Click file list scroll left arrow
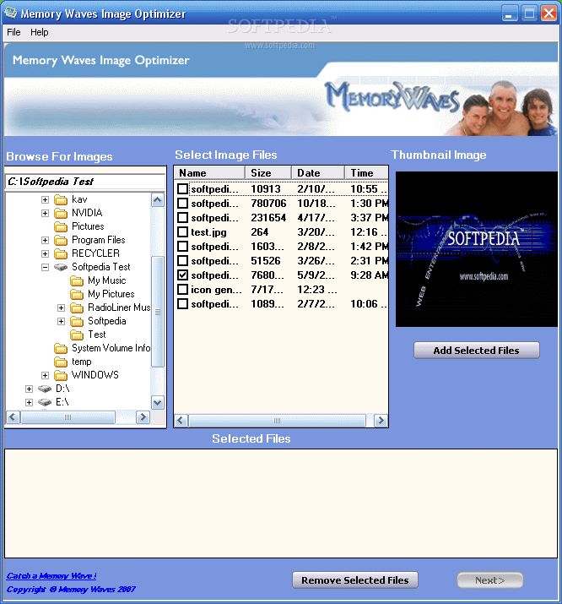The width and height of the screenshot is (562, 604). click(181, 420)
